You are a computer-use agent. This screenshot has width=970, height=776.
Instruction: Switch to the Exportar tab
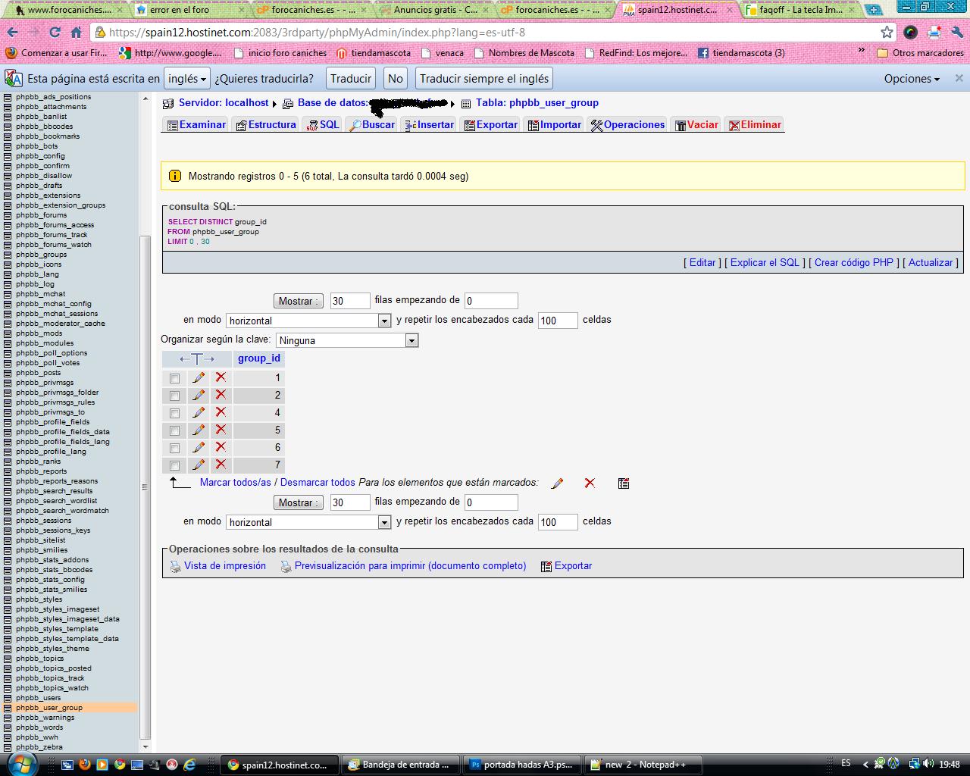click(491, 125)
